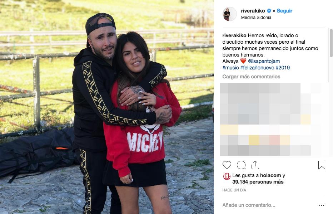Open the #2019 hashtag
Viewport: 333px width, 214px height.
click(x=283, y=68)
